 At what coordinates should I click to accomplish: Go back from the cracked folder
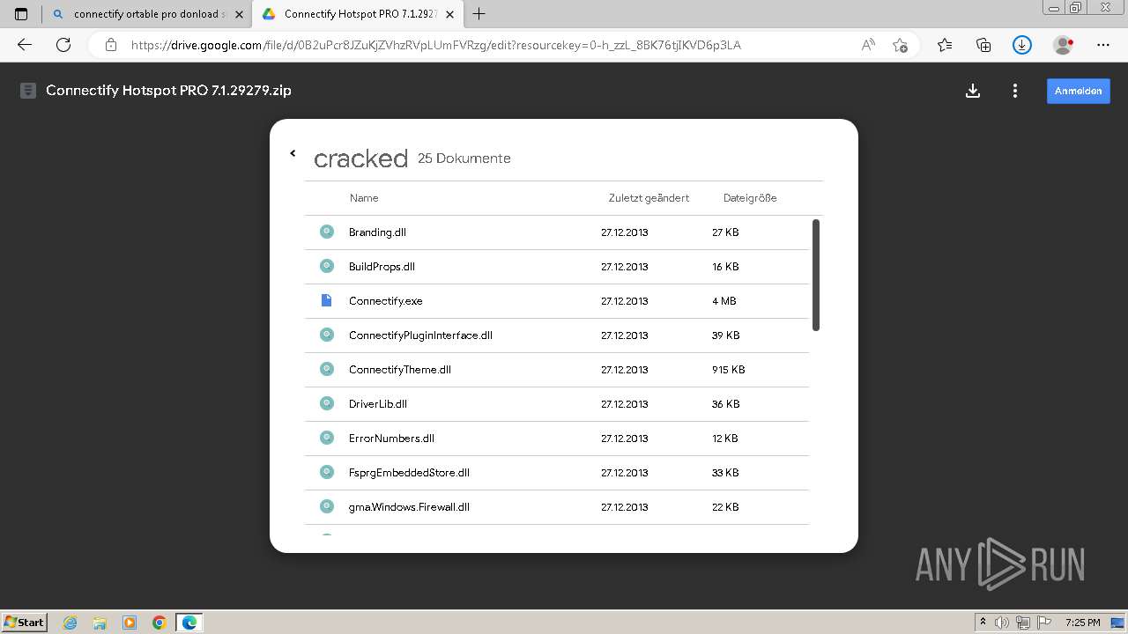tap(293, 153)
